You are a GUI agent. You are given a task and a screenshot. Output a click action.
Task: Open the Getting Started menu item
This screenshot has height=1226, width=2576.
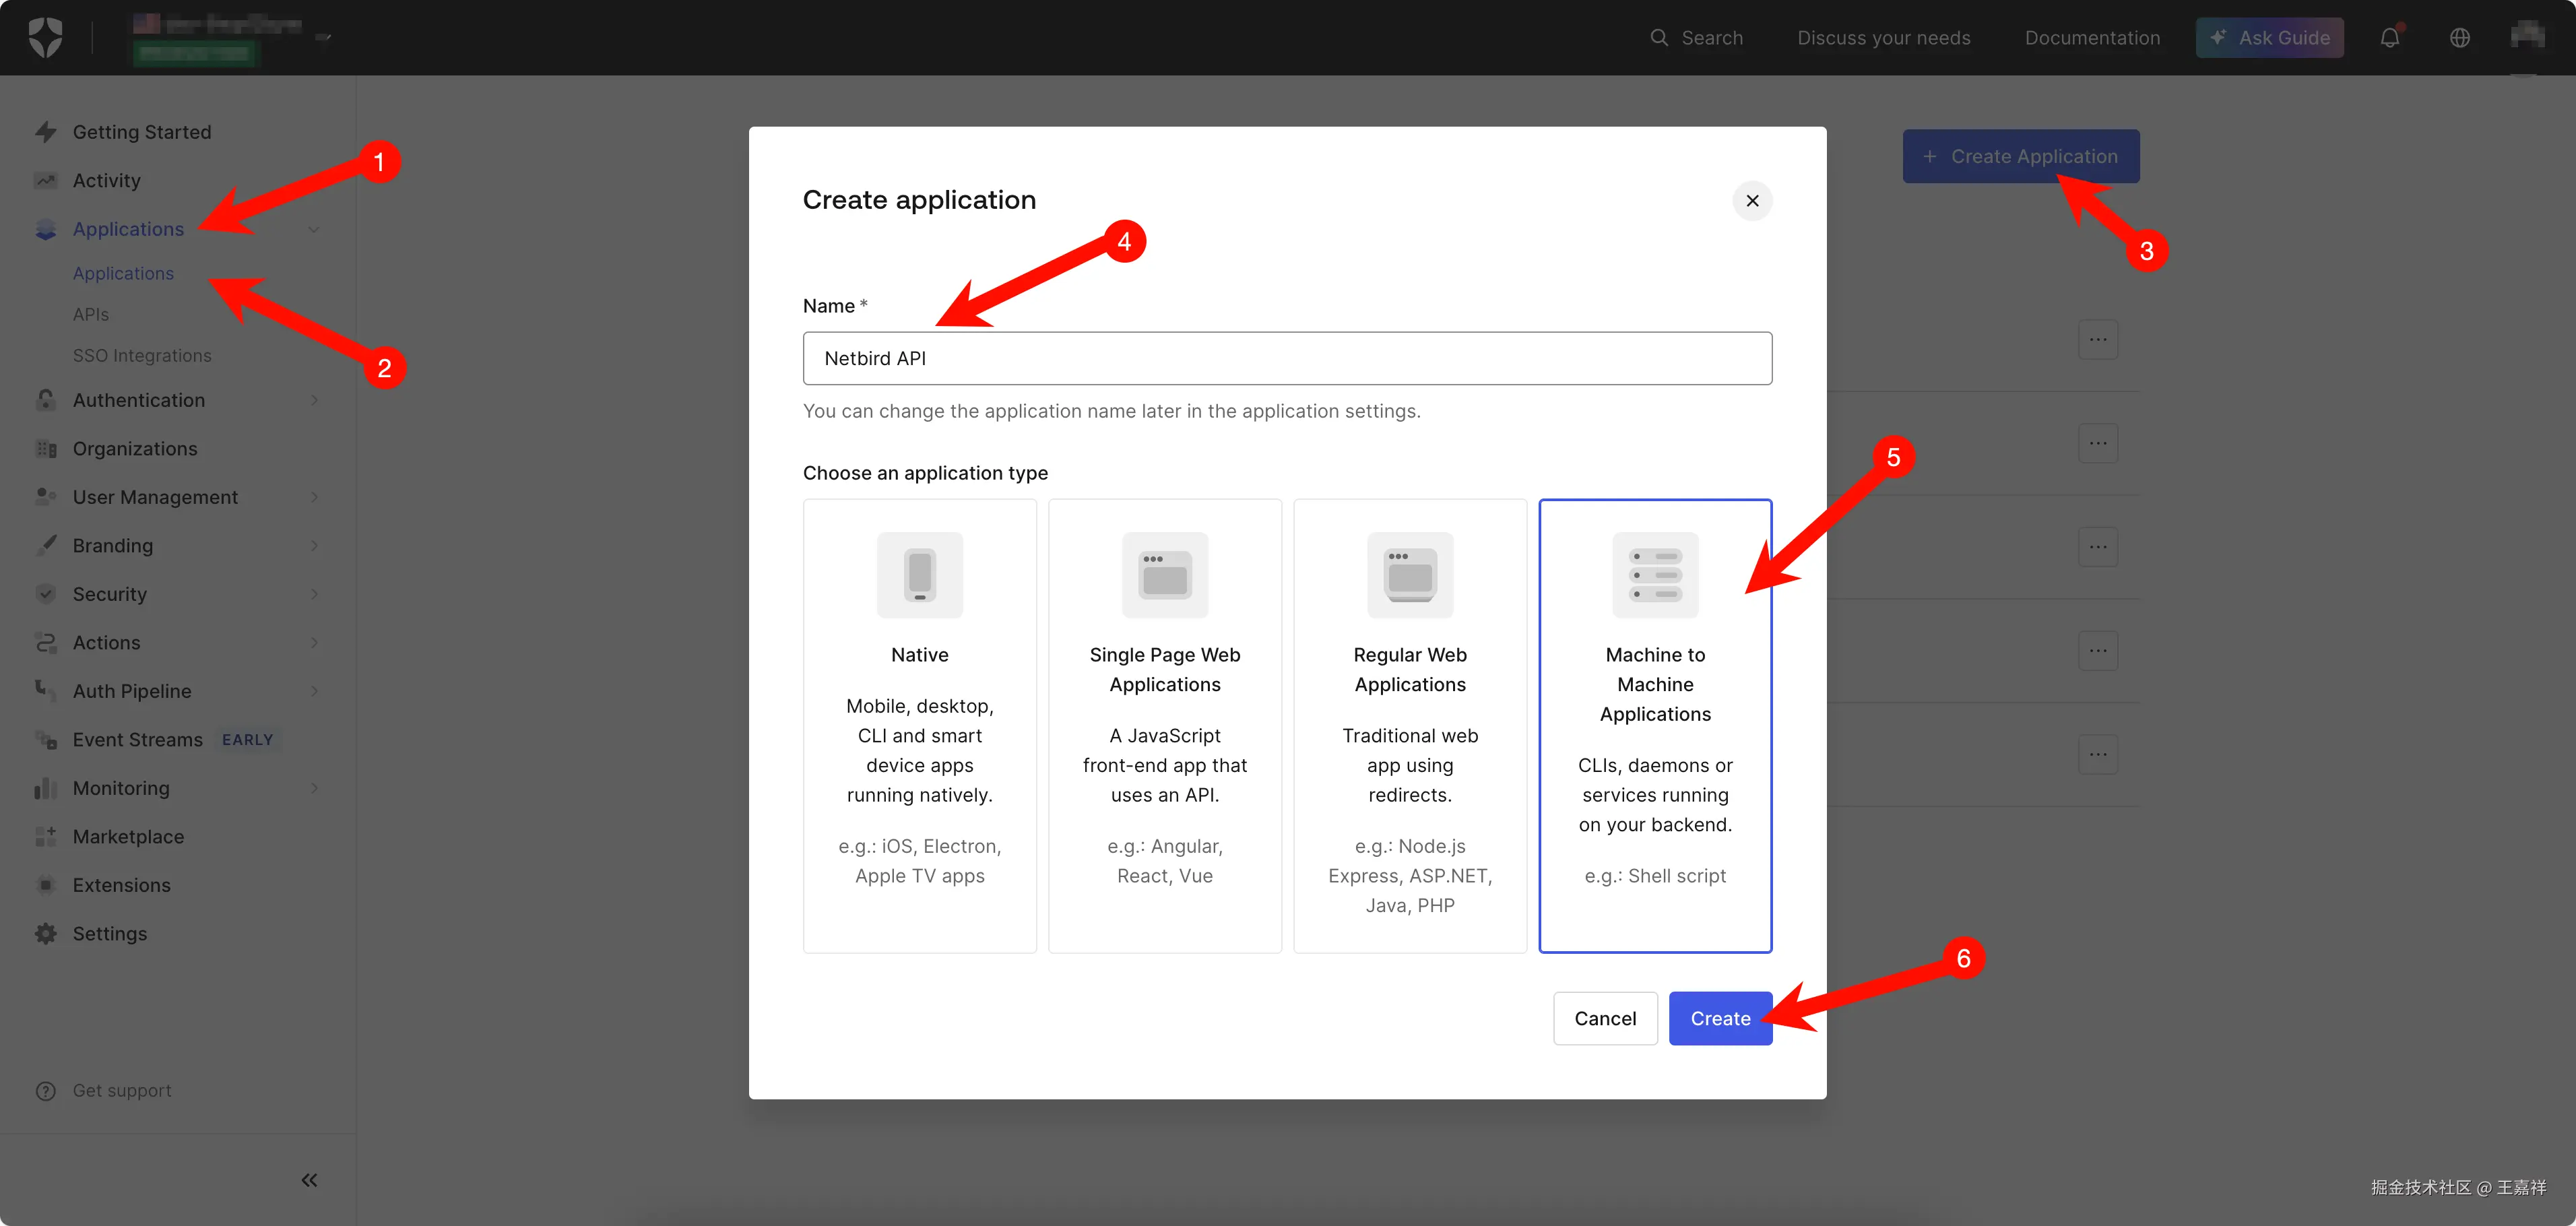tap(141, 132)
